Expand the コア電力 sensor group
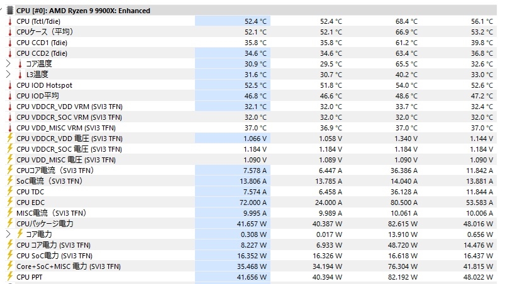This screenshot has width=505, height=284. point(8,234)
